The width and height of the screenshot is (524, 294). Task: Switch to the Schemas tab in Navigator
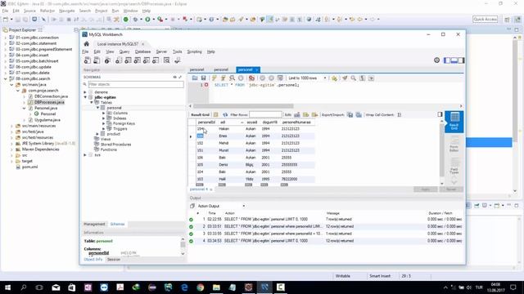tap(117, 224)
